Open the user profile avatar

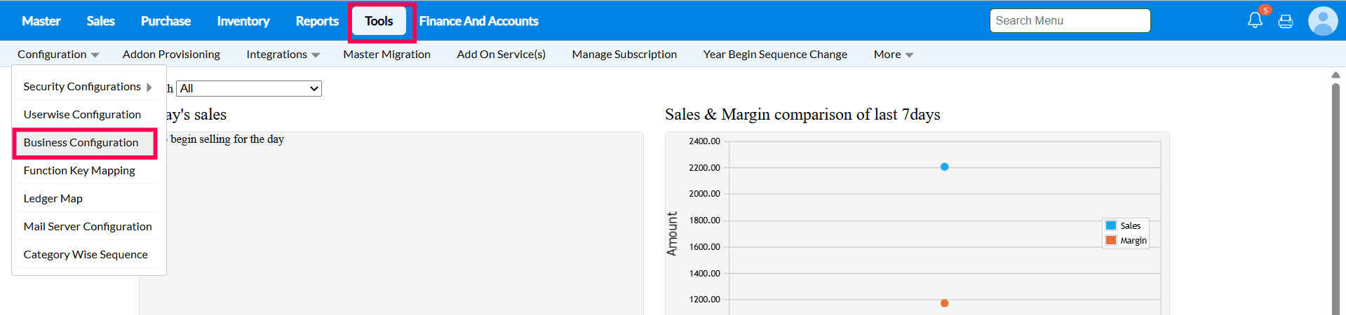1323,21
